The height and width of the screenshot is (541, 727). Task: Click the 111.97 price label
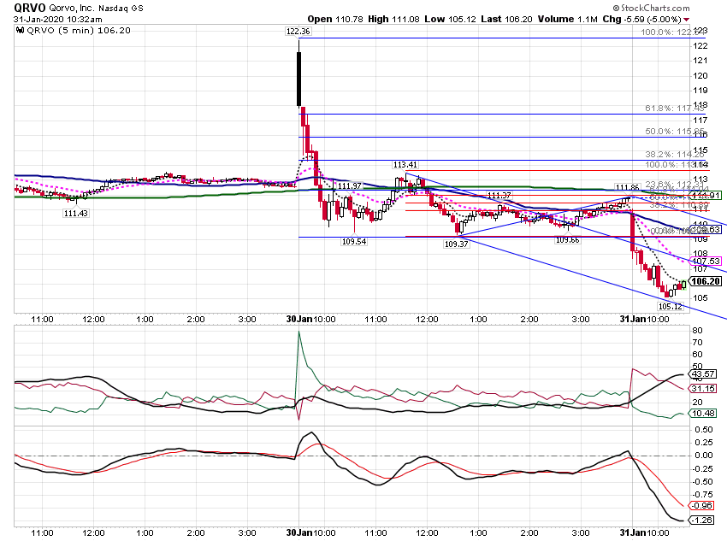pos(349,185)
